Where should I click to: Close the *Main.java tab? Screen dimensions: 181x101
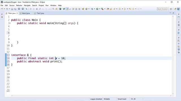17,13
